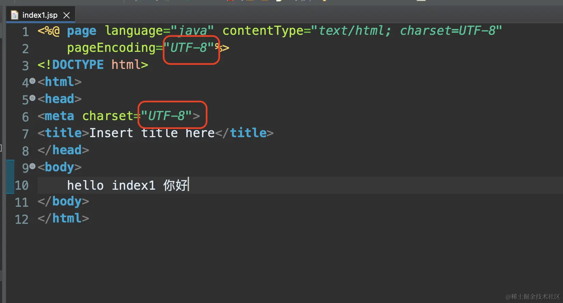Click the closing head tag
The image size is (563, 303).
click(63, 150)
